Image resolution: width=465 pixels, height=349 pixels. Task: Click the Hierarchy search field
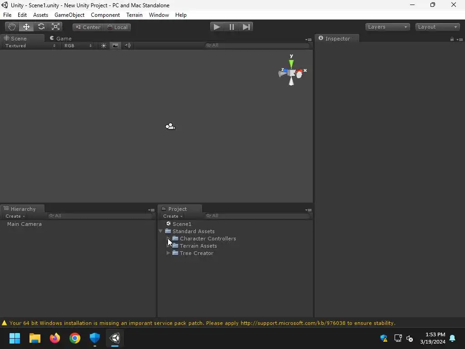click(x=100, y=216)
